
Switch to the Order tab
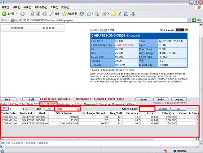point(4,104)
